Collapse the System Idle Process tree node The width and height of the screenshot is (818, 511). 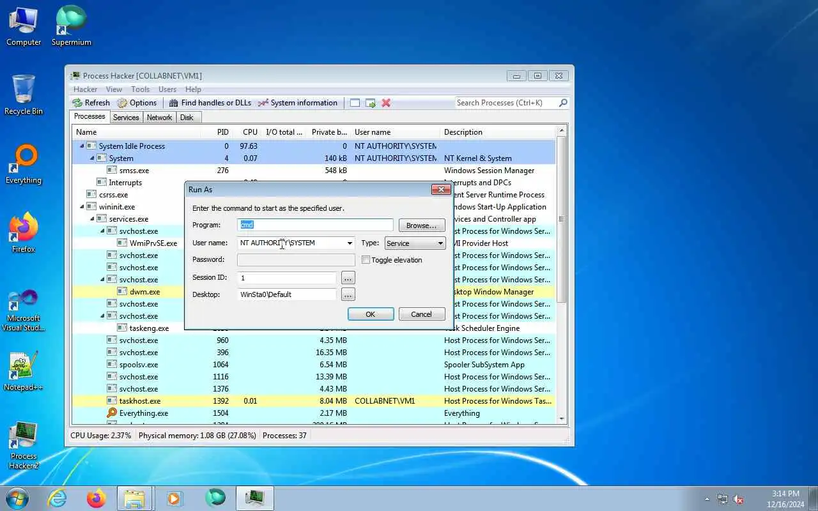click(82, 146)
